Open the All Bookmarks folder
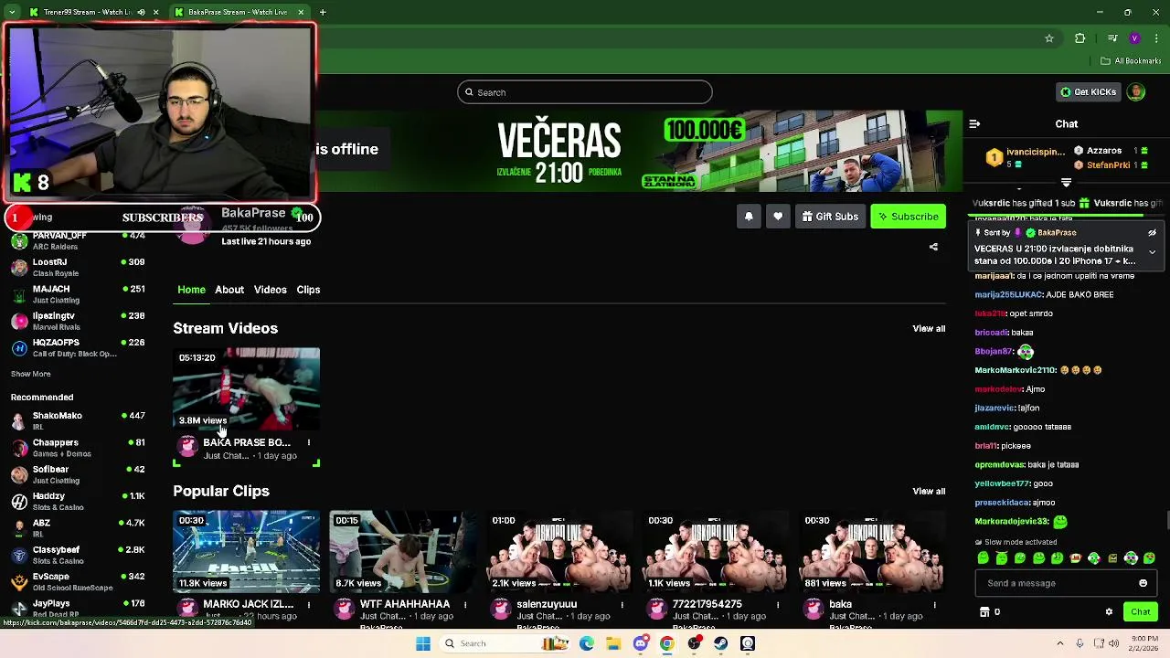 (x=1131, y=61)
